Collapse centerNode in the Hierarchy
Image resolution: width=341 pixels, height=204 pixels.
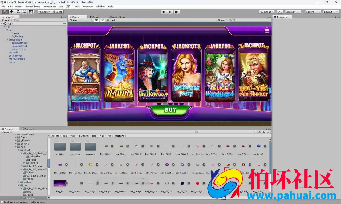[x=7, y=40]
